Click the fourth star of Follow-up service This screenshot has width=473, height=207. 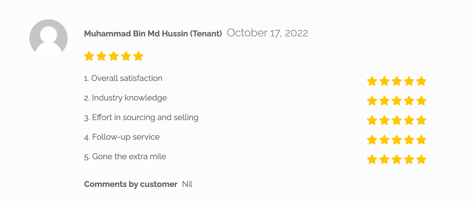click(409, 140)
